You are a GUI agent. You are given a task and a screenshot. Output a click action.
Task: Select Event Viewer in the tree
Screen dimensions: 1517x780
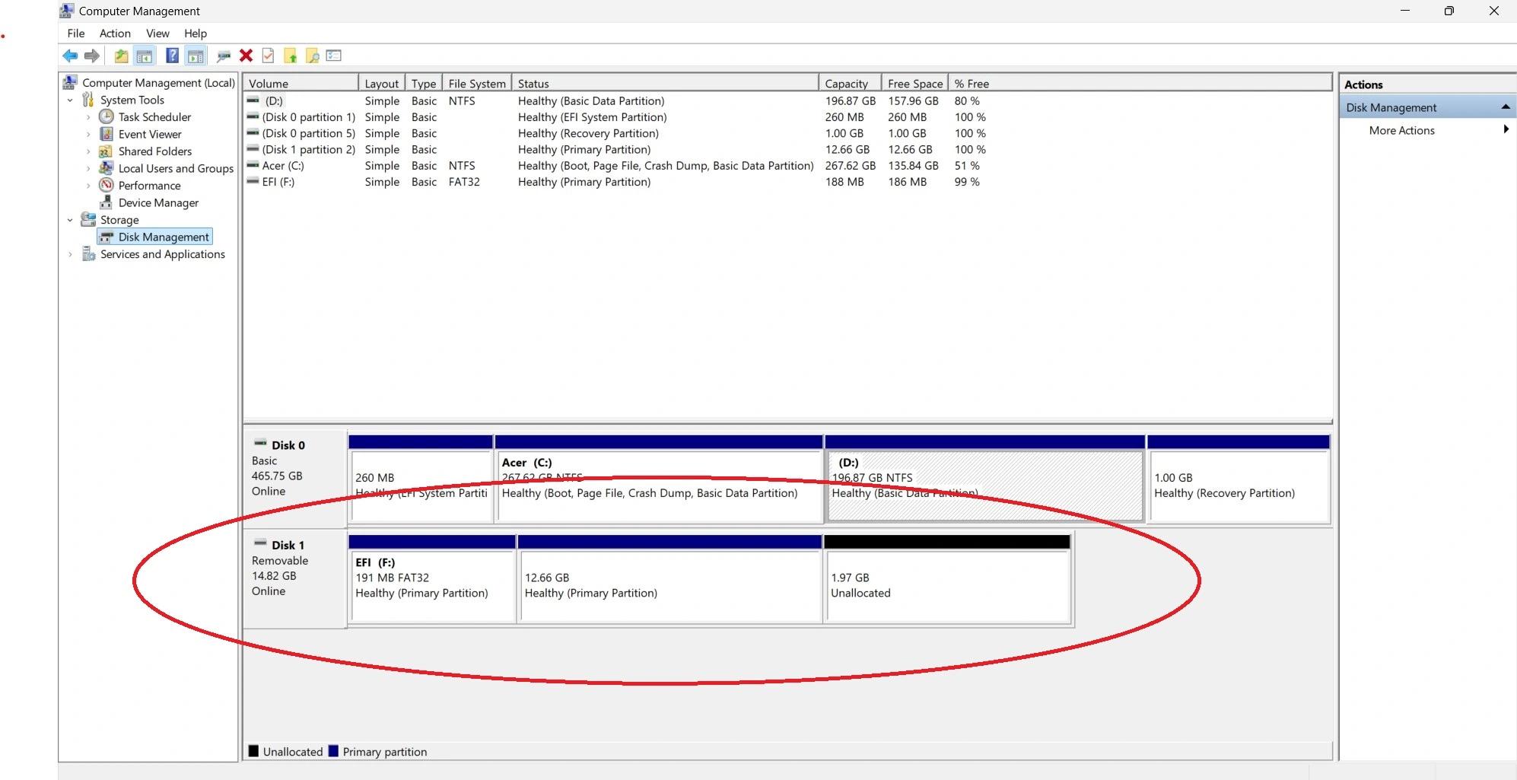pos(150,135)
